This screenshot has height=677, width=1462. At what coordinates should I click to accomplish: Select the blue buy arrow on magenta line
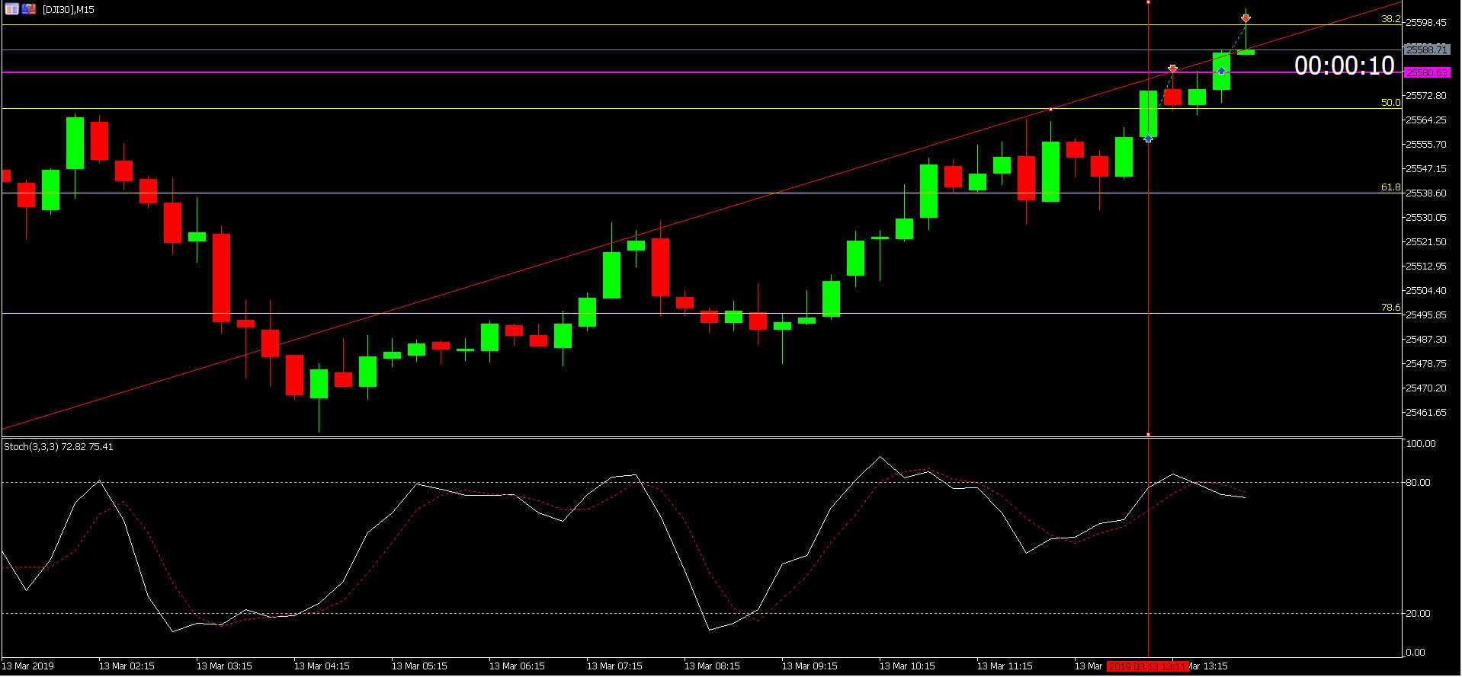[1221, 71]
